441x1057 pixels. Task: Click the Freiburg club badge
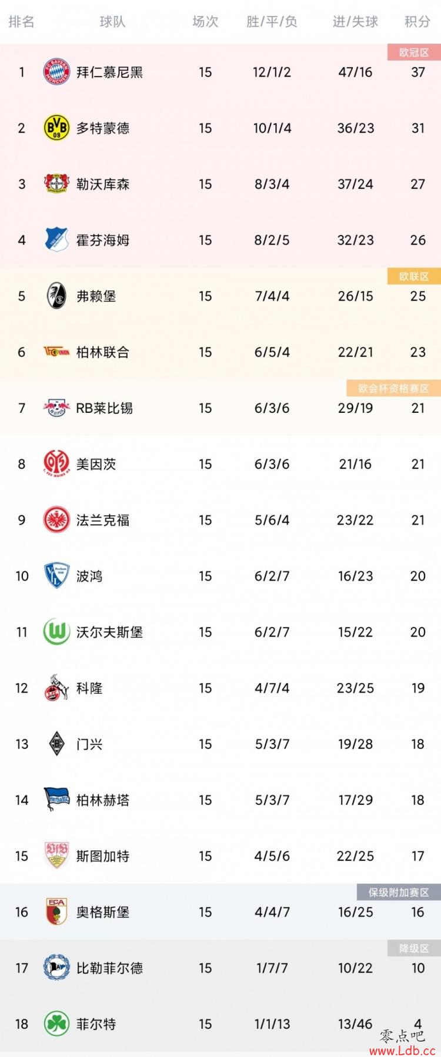coord(57,296)
